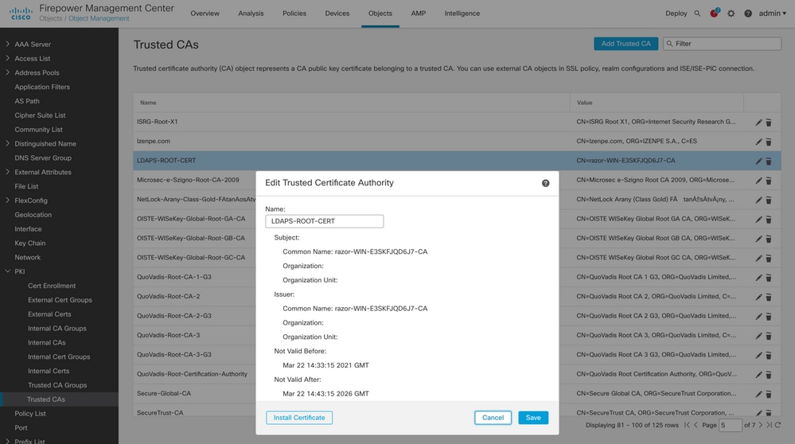The width and height of the screenshot is (795, 444).
Task: Delete QuoVadis Root CA 2 row trash icon
Action: pyautogui.click(x=769, y=297)
